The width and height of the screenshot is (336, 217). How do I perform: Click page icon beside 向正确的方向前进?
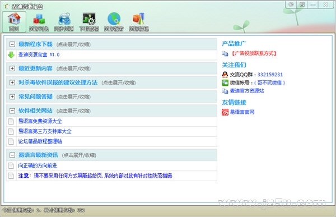coord(11,166)
